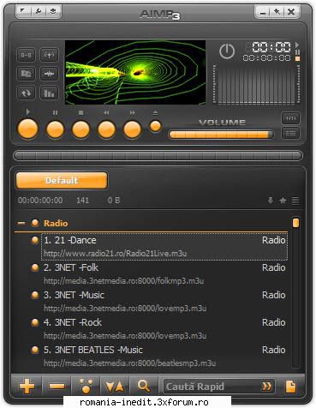Viewport: 316px width, 408px height.
Task: Adjust the orange volume slider
Action: 221,135
